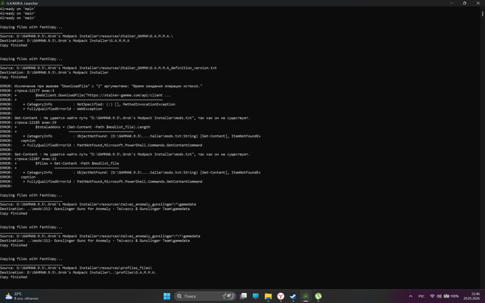Close the G.A.M.M.A. Launcher window
This screenshot has height=303, width=485.
point(478,3)
